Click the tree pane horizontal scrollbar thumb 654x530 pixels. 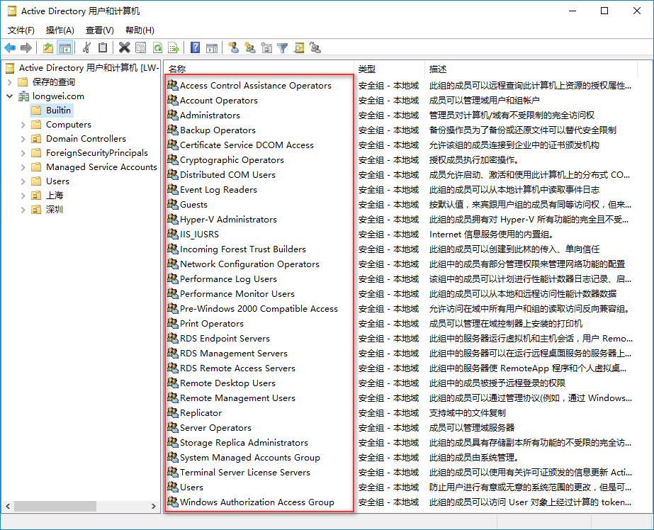(x=55, y=506)
